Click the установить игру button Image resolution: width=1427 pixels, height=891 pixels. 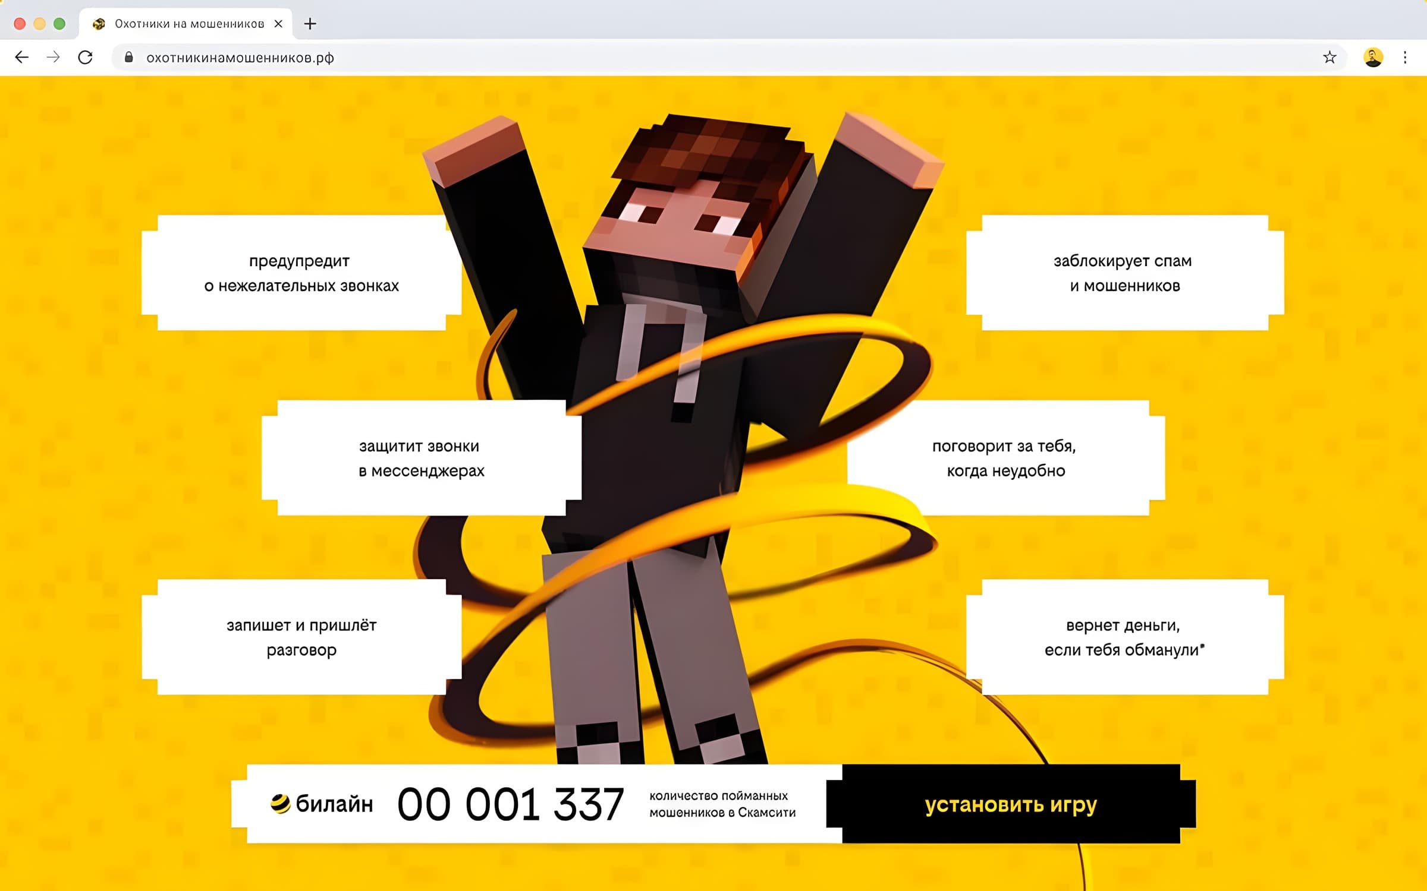tap(1011, 804)
